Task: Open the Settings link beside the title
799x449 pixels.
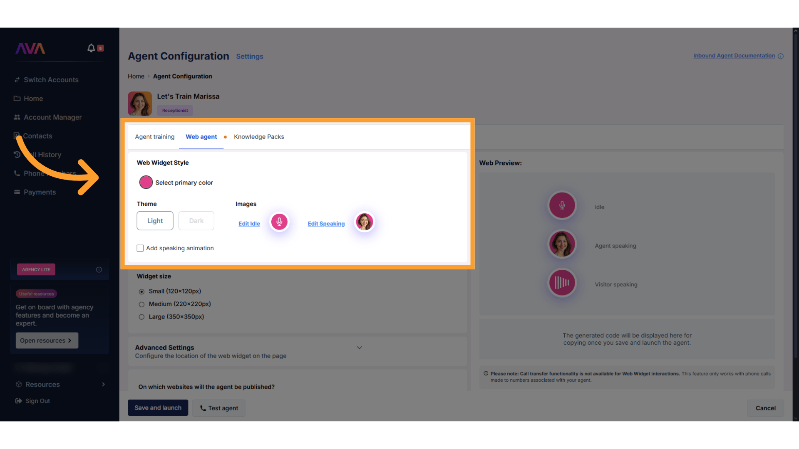Action: [250, 57]
